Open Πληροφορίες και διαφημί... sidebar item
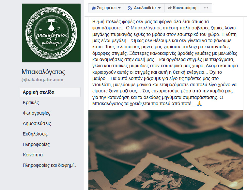The width and height of the screenshot is (247, 190). pyautogui.click(x=50, y=165)
